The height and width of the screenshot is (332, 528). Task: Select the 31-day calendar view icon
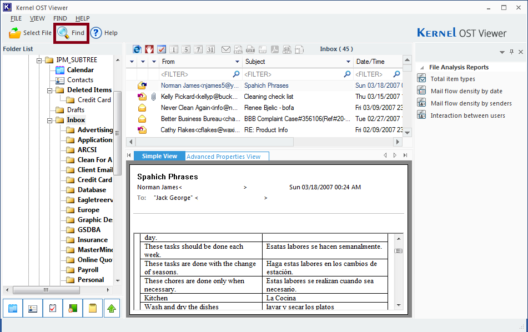point(210,49)
